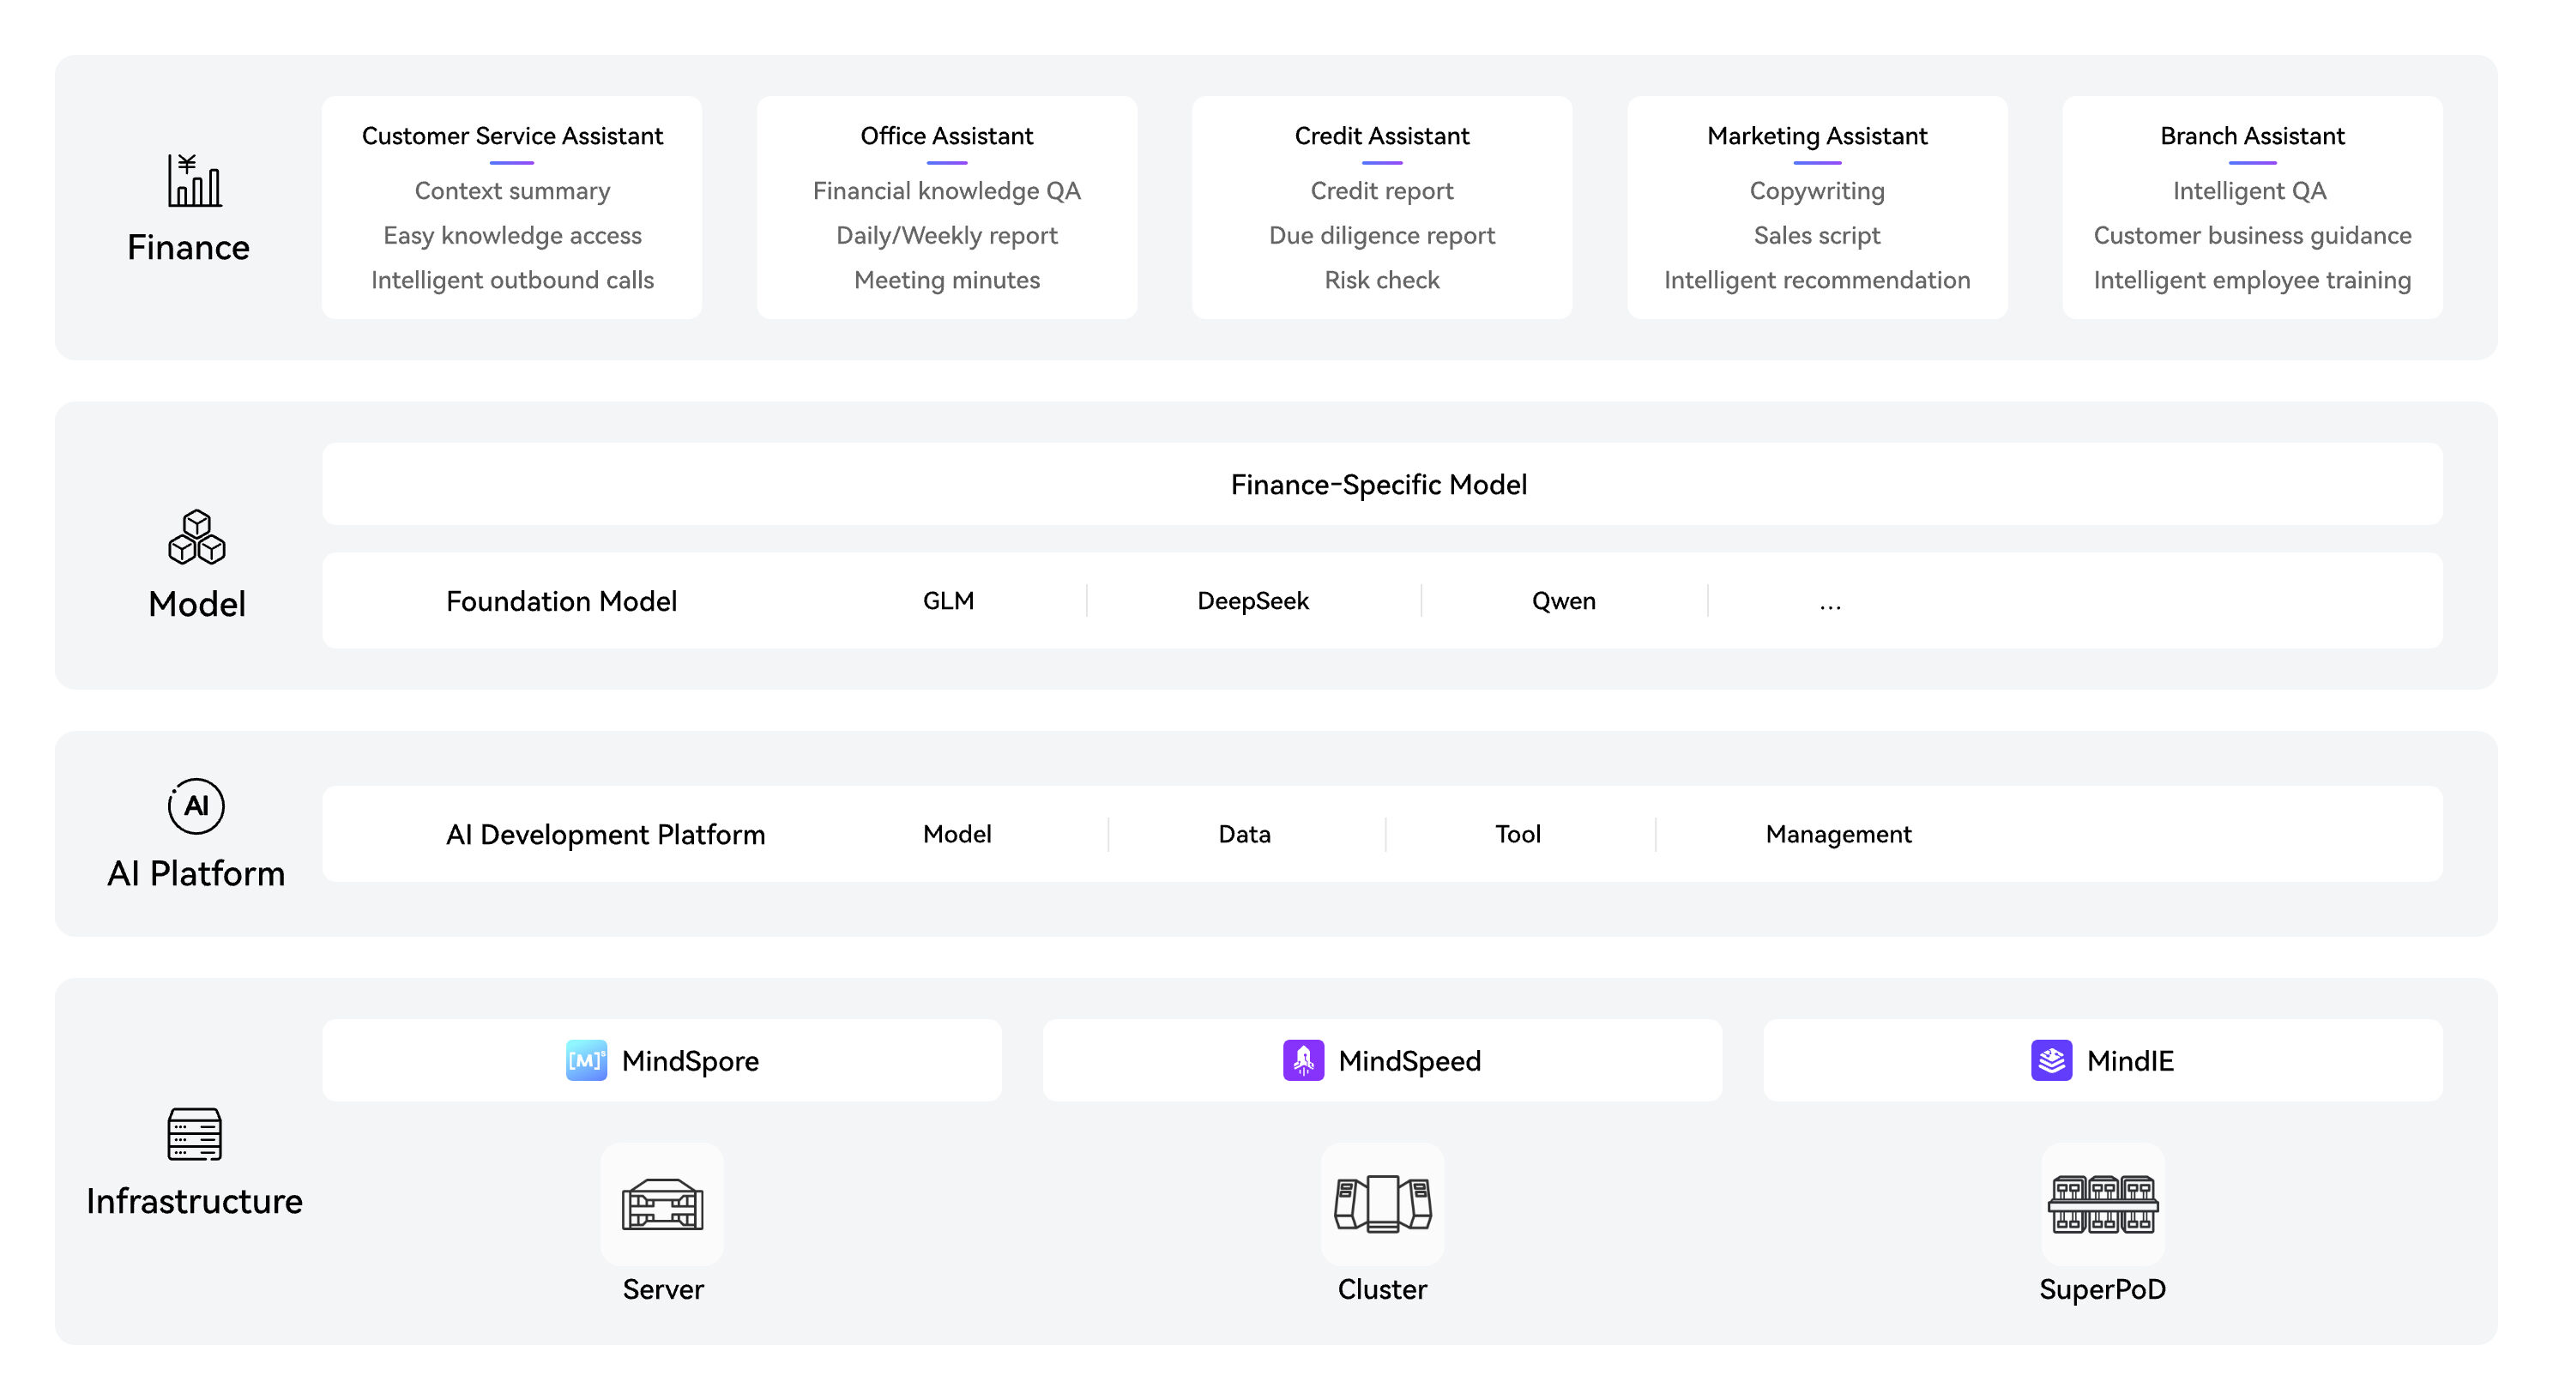Click the Finance-Specific Model bar
Screen dimensions: 2553x1400
(1381, 485)
